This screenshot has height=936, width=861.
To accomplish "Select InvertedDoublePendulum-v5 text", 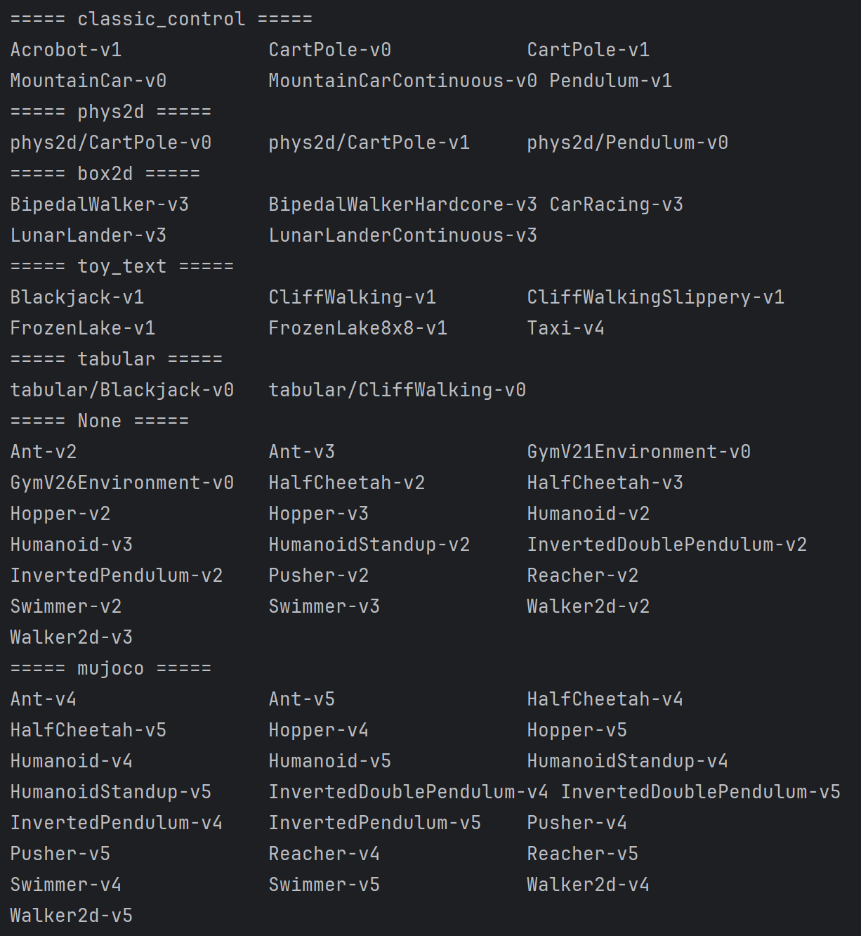I will (701, 792).
